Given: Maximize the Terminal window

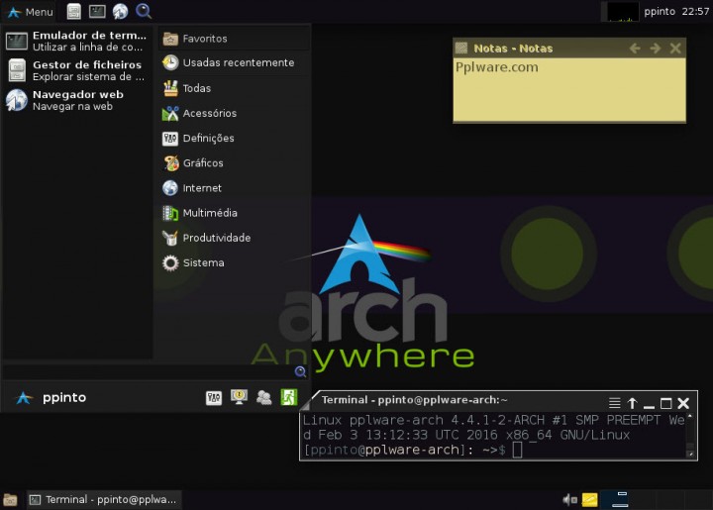Looking at the screenshot, I should coord(666,403).
